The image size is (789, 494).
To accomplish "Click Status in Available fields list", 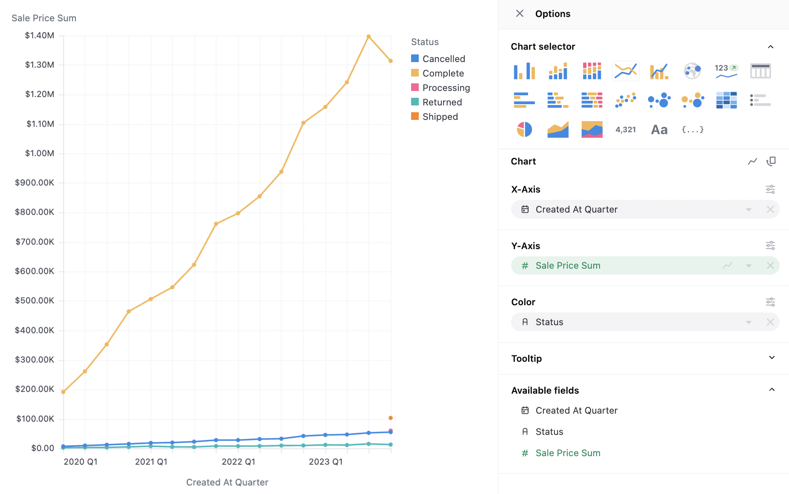I will click(x=549, y=432).
